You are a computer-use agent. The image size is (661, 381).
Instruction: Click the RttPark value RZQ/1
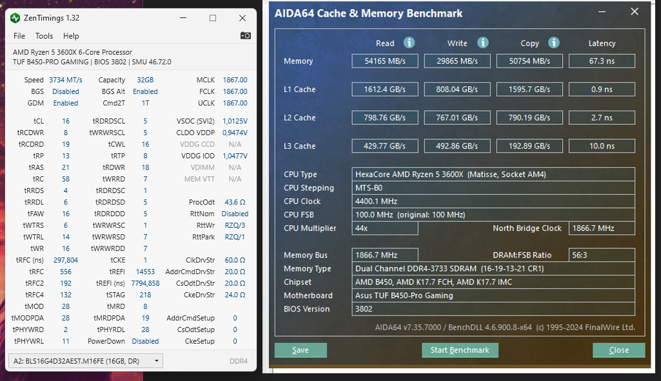tap(235, 237)
